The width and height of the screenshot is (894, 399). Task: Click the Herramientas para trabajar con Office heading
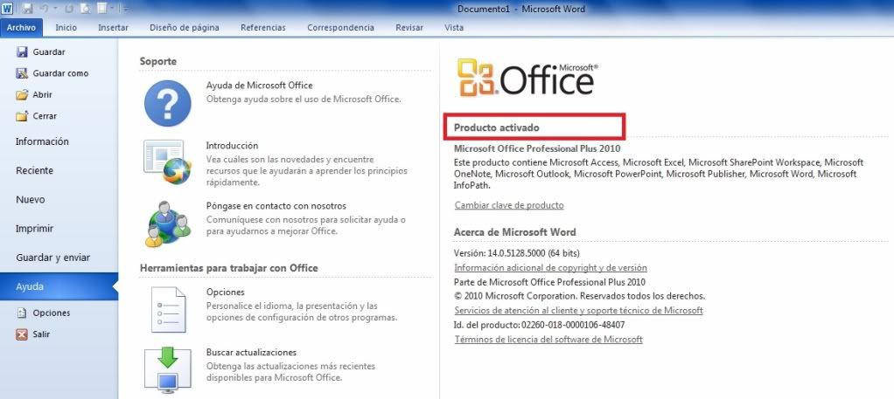click(x=228, y=268)
